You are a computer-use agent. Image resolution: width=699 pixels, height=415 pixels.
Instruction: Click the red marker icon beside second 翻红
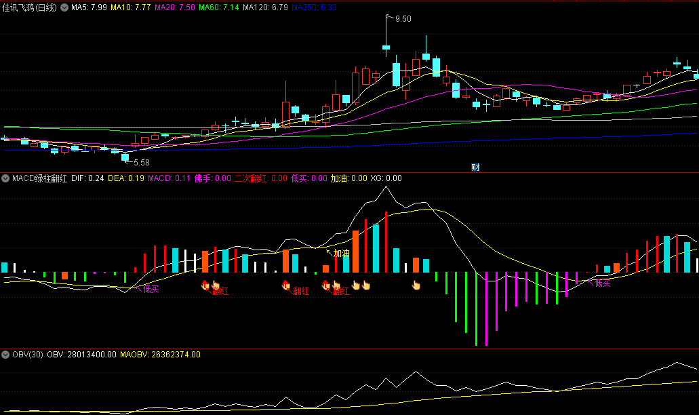[285, 285]
